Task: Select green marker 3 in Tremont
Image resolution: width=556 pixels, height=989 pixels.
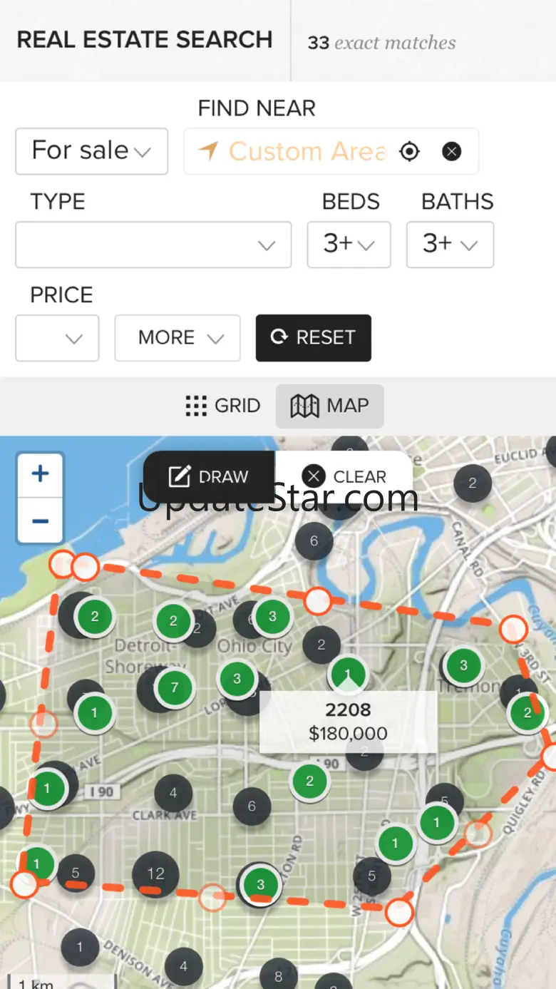Action: click(x=463, y=666)
